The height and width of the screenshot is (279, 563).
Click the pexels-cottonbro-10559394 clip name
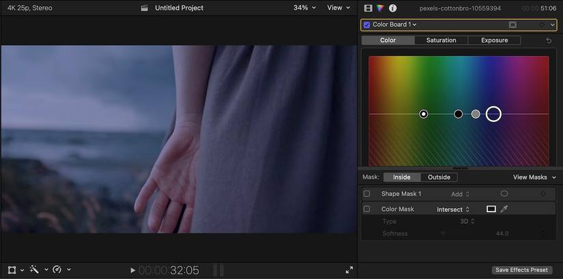pyautogui.click(x=460, y=8)
